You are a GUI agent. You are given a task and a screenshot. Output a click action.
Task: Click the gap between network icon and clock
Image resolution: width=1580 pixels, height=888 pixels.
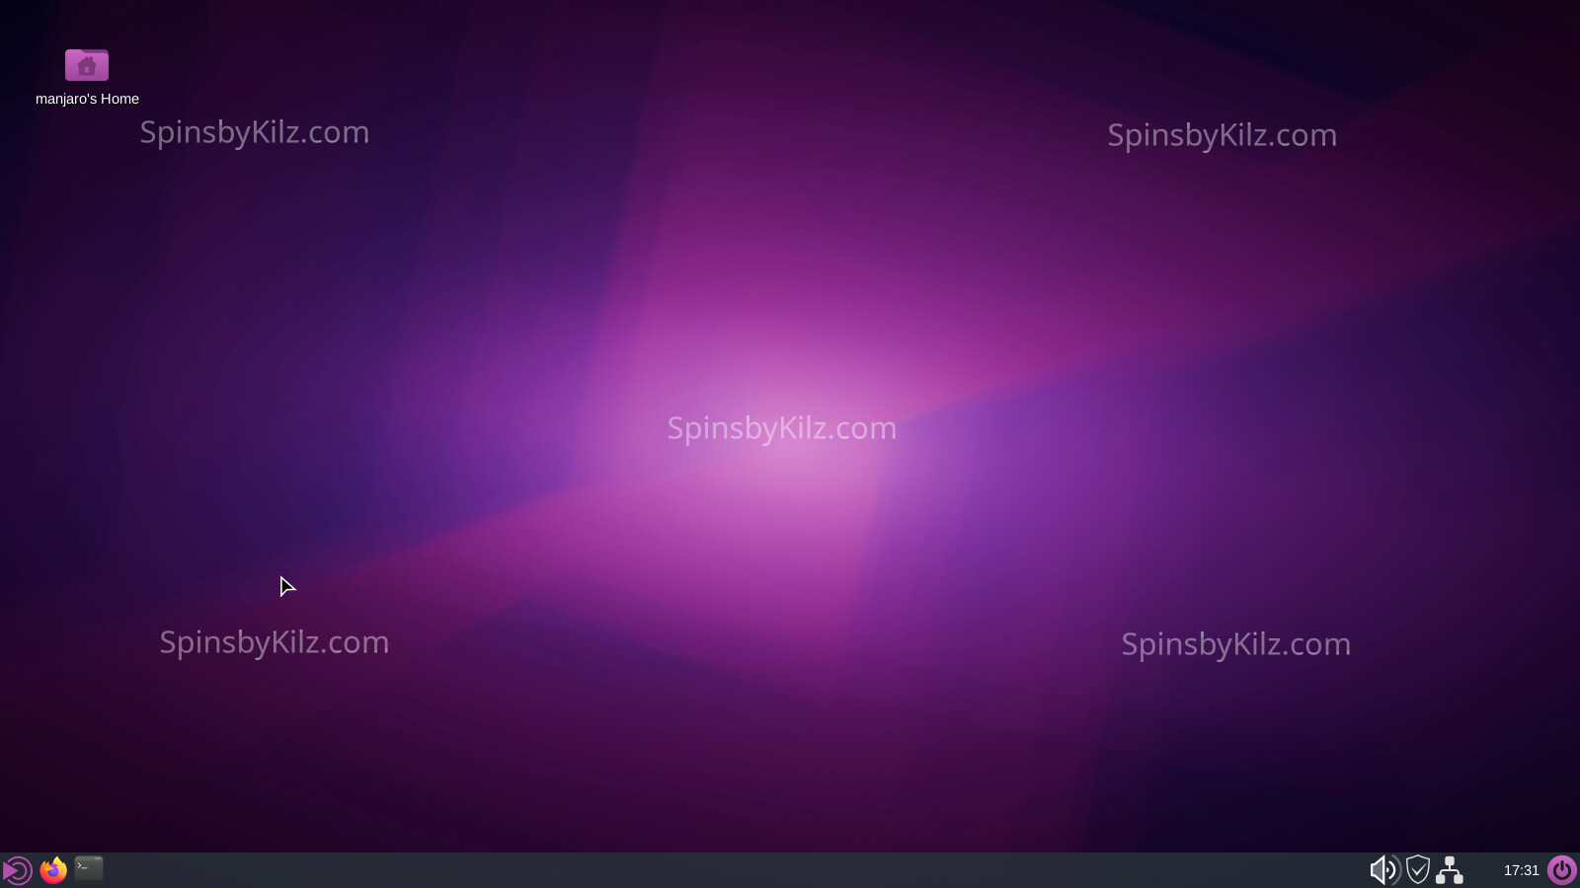click(x=1481, y=870)
